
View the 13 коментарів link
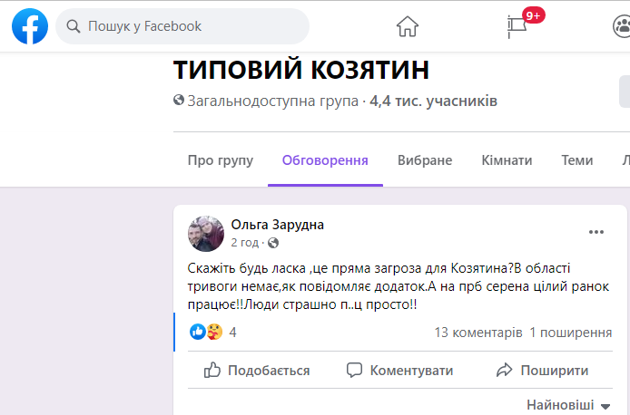click(x=478, y=333)
